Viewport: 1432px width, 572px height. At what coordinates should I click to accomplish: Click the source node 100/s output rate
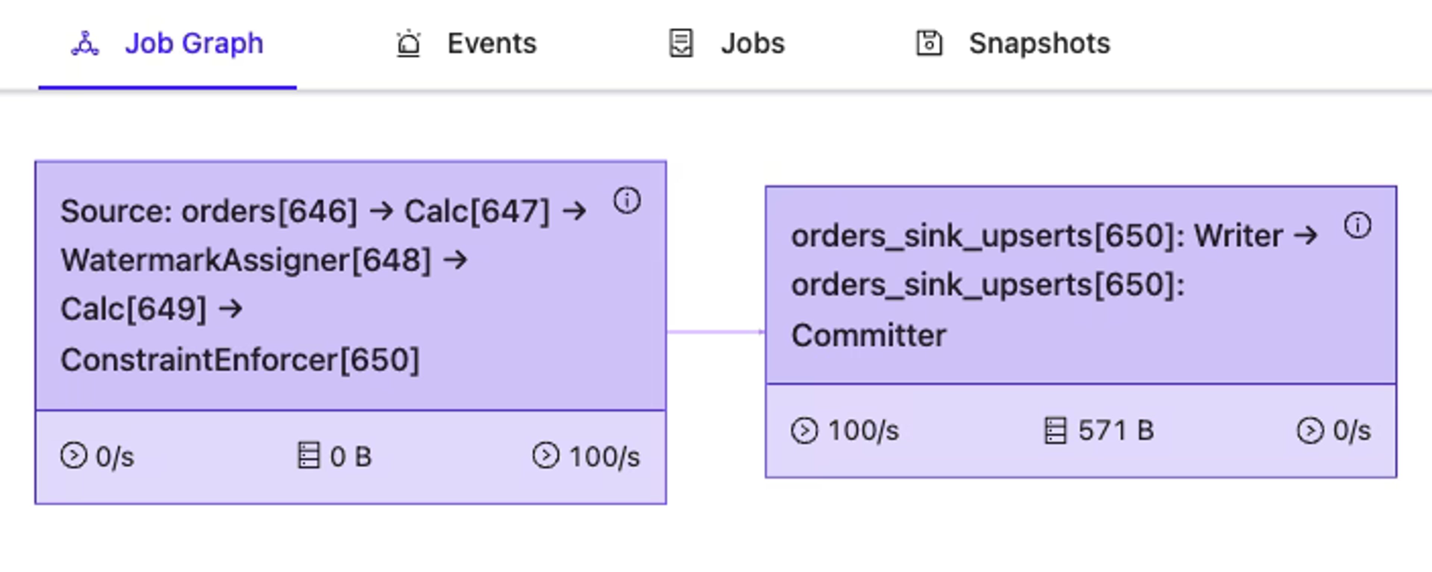click(x=587, y=456)
